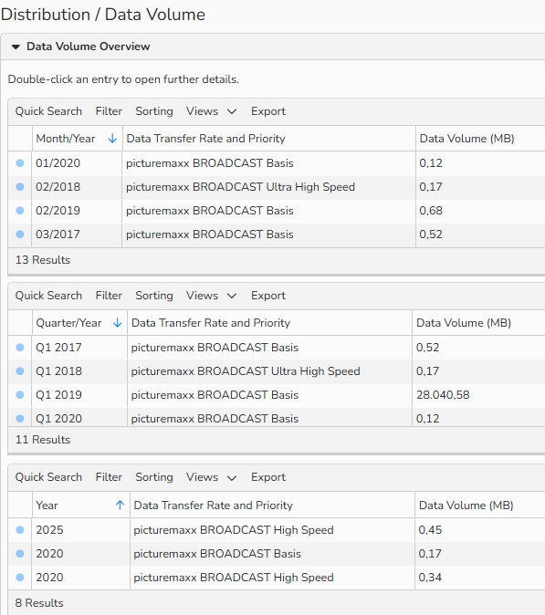
Task: Click the 13 Results footer text
Action: pos(43,260)
